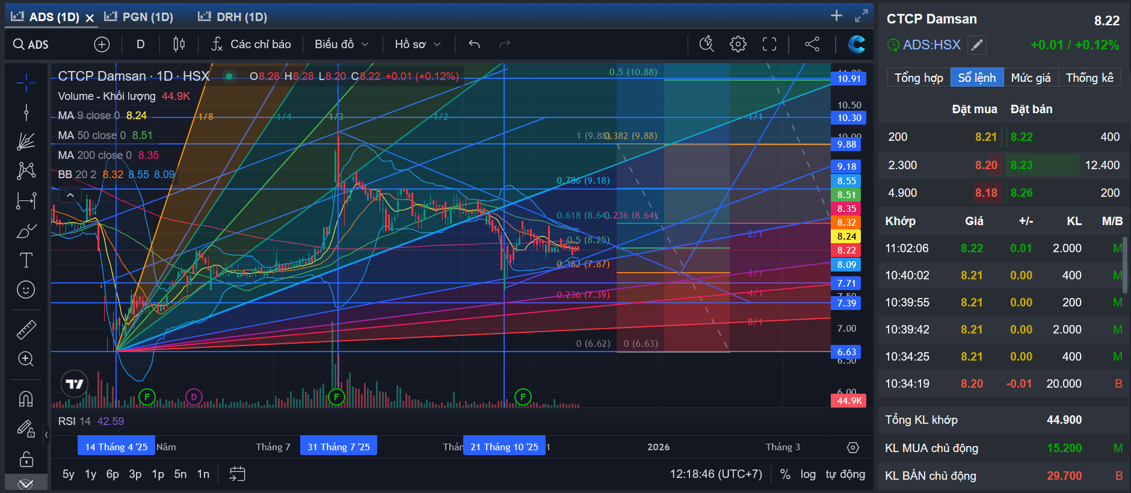Switch to the DRH (1D) chart tab
The height and width of the screenshot is (493, 1131).
233,17
